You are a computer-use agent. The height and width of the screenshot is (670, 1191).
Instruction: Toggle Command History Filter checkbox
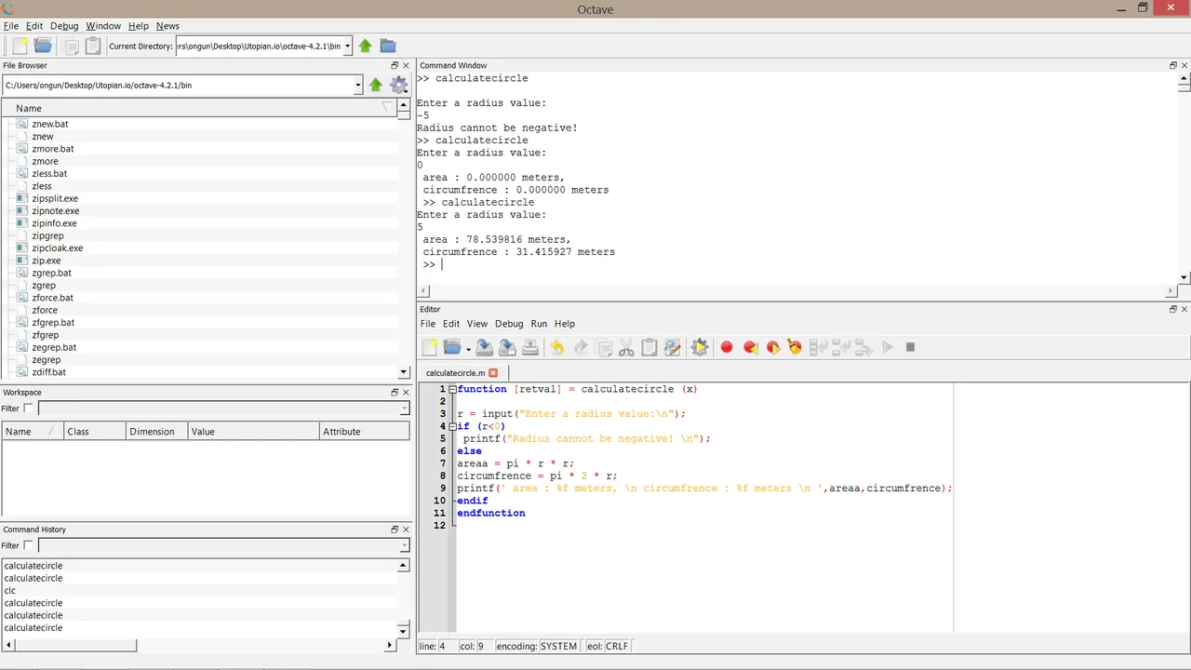28,545
